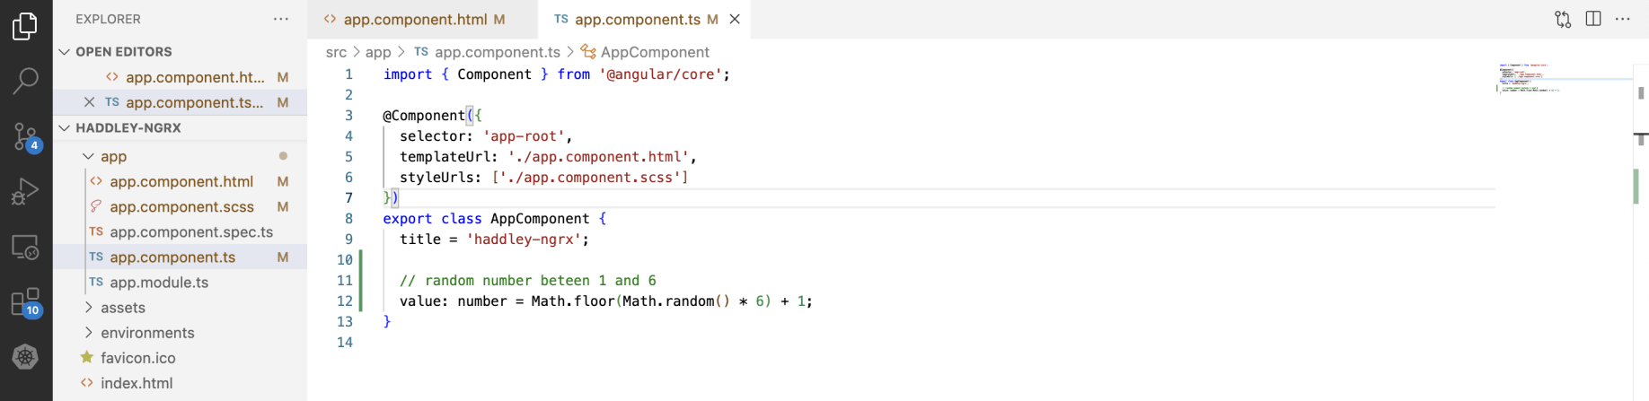Open Run and Debug view

pyautogui.click(x=25, y=191)
